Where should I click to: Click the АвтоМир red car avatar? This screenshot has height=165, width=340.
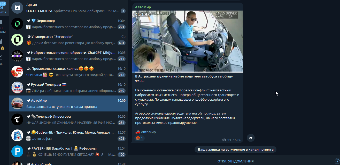pos(17,103)
